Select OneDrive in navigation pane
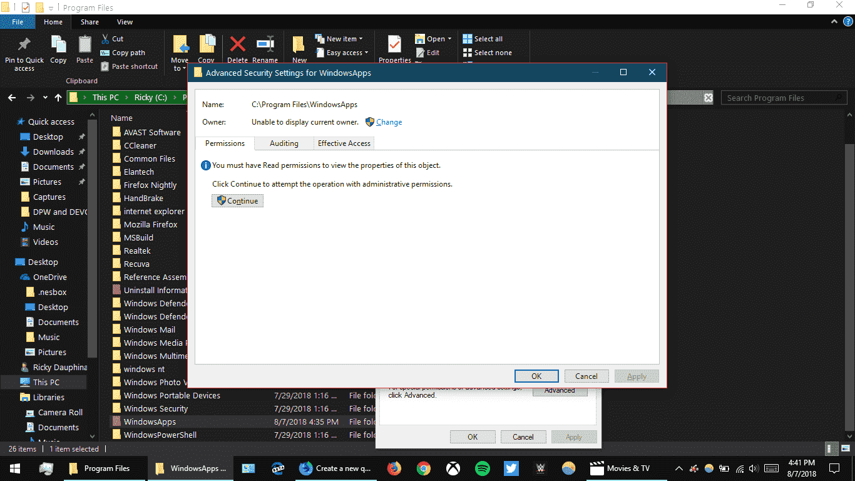 [50, 277]
